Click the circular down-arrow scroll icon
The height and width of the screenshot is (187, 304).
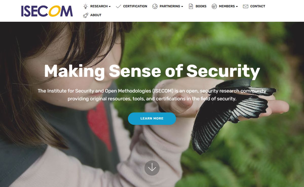tap(152, 168)
